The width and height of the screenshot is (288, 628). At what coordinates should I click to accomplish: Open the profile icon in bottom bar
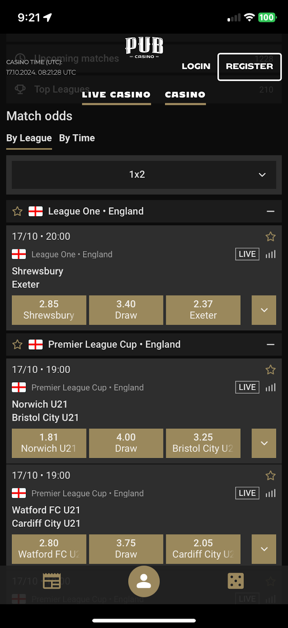tap(144, 581)
